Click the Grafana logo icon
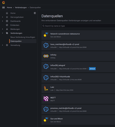Viewport: 115px width, 127px height. [x=4, y=3]
